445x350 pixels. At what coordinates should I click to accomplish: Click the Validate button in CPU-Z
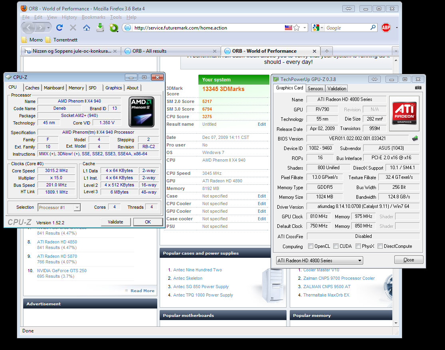coord(115,222)
